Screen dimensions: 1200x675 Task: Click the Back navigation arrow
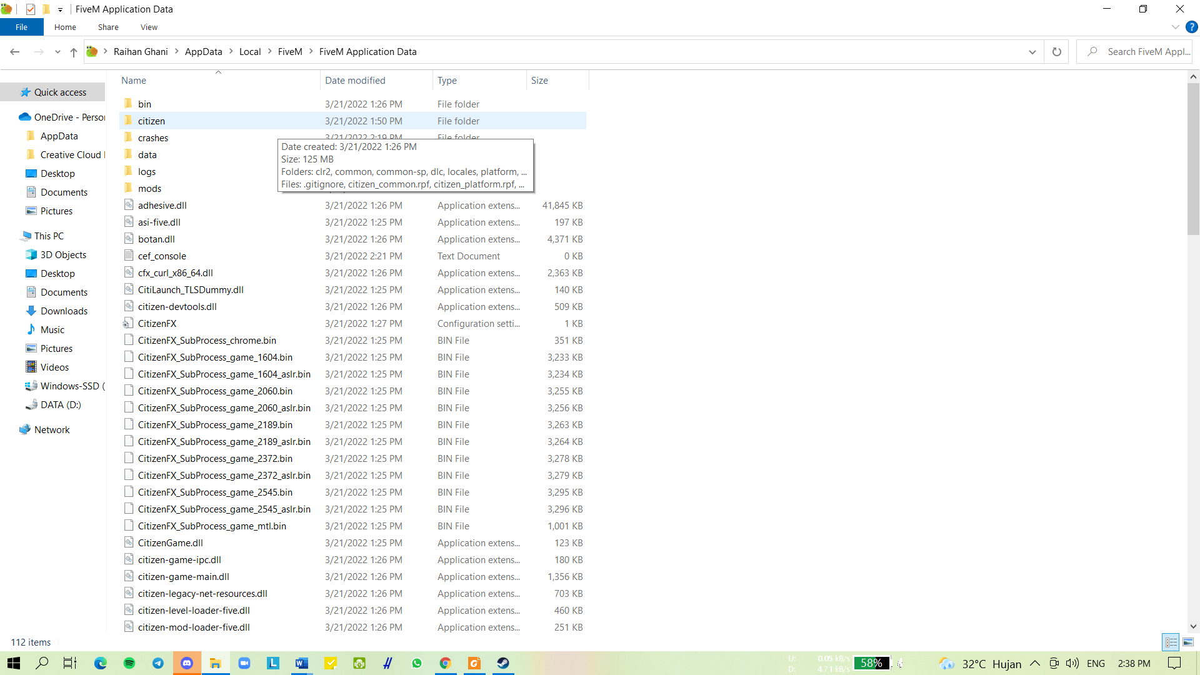pyautogui.click(x=15, y=52)
